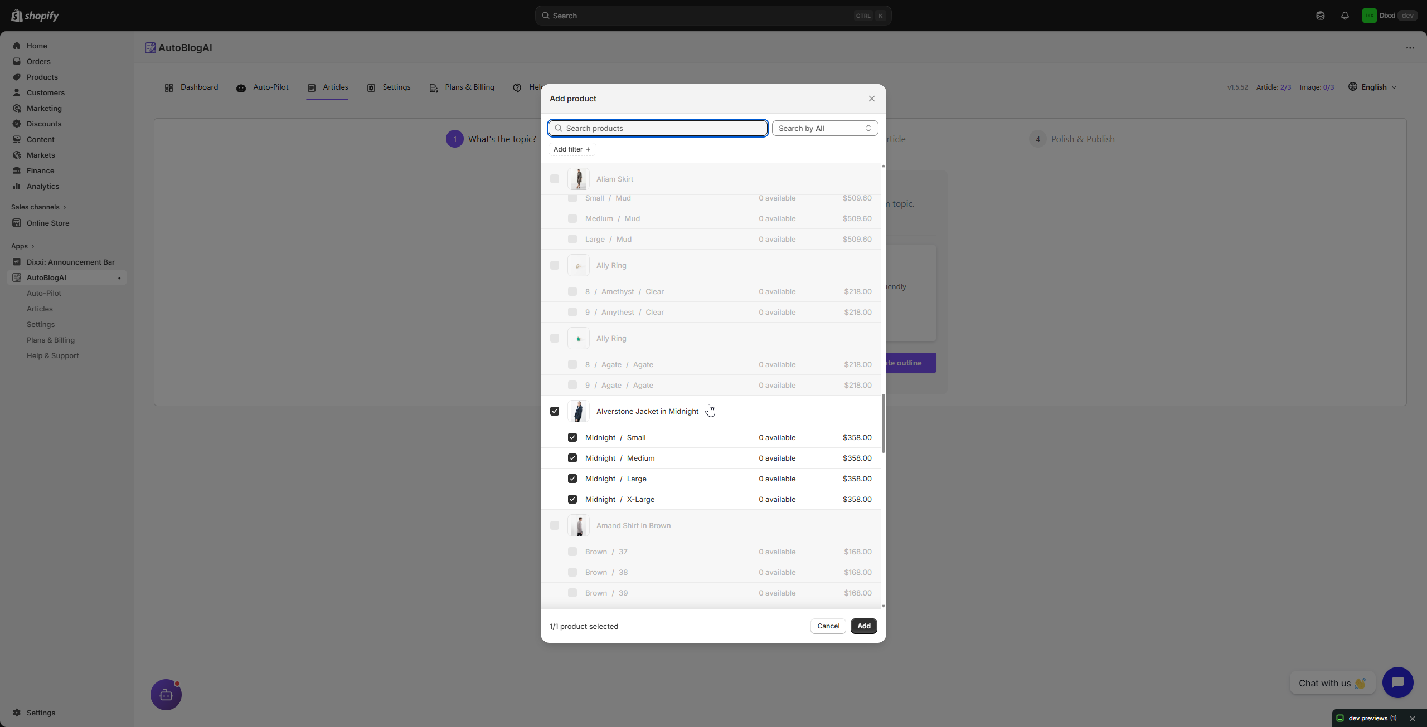Click the Orders sidebar icon
Viewport: 1427px width, 727px height.
tap(17, 61)
